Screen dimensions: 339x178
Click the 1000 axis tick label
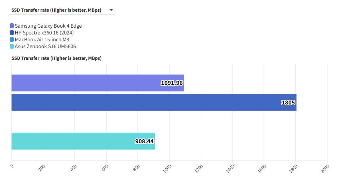pyautogui.click(x=167, y=167)
